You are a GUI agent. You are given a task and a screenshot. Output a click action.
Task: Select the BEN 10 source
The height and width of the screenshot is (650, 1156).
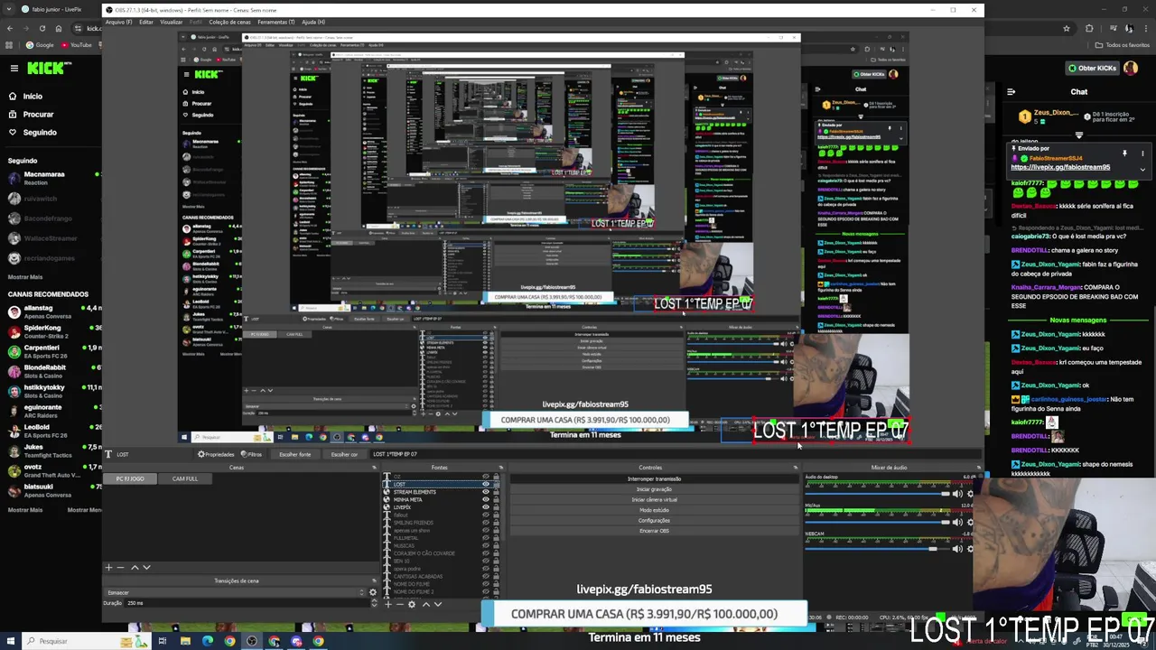point(443,561)
